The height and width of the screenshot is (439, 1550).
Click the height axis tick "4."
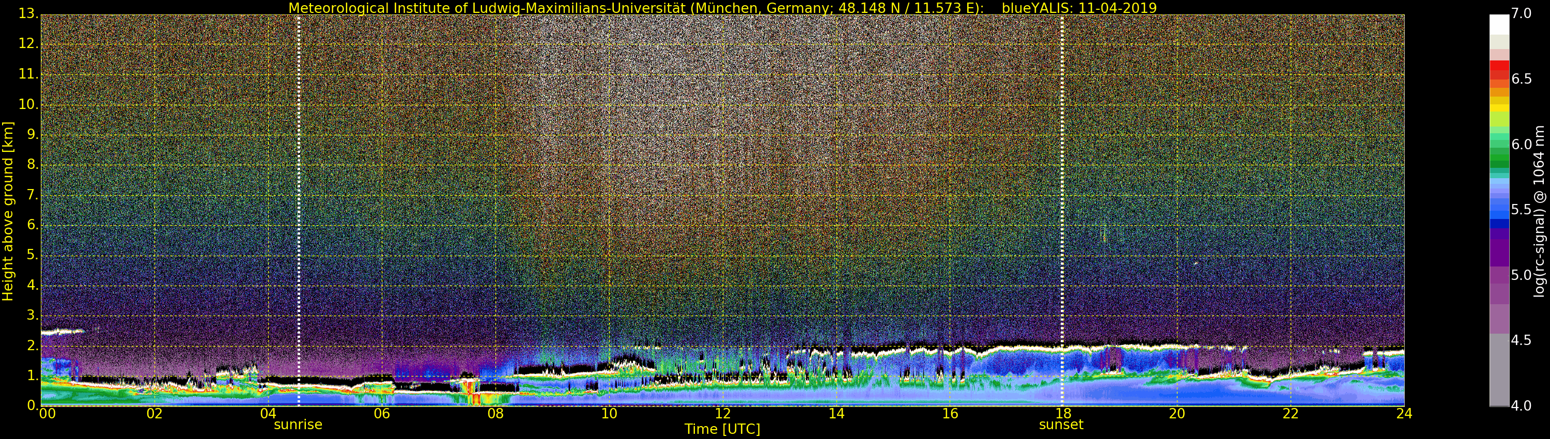(33, 285)
